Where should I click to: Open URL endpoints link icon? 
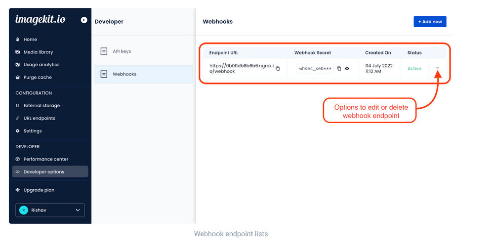pyautogui.click(x=18, y=119)
